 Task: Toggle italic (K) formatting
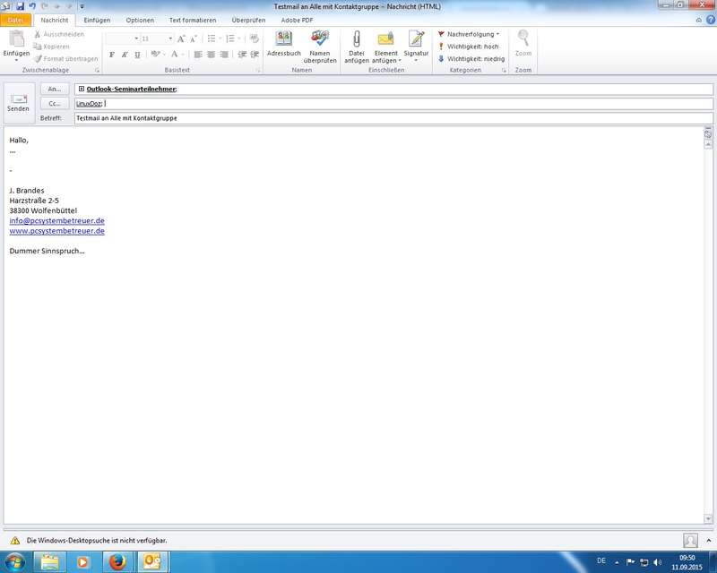tap(125, 55)
